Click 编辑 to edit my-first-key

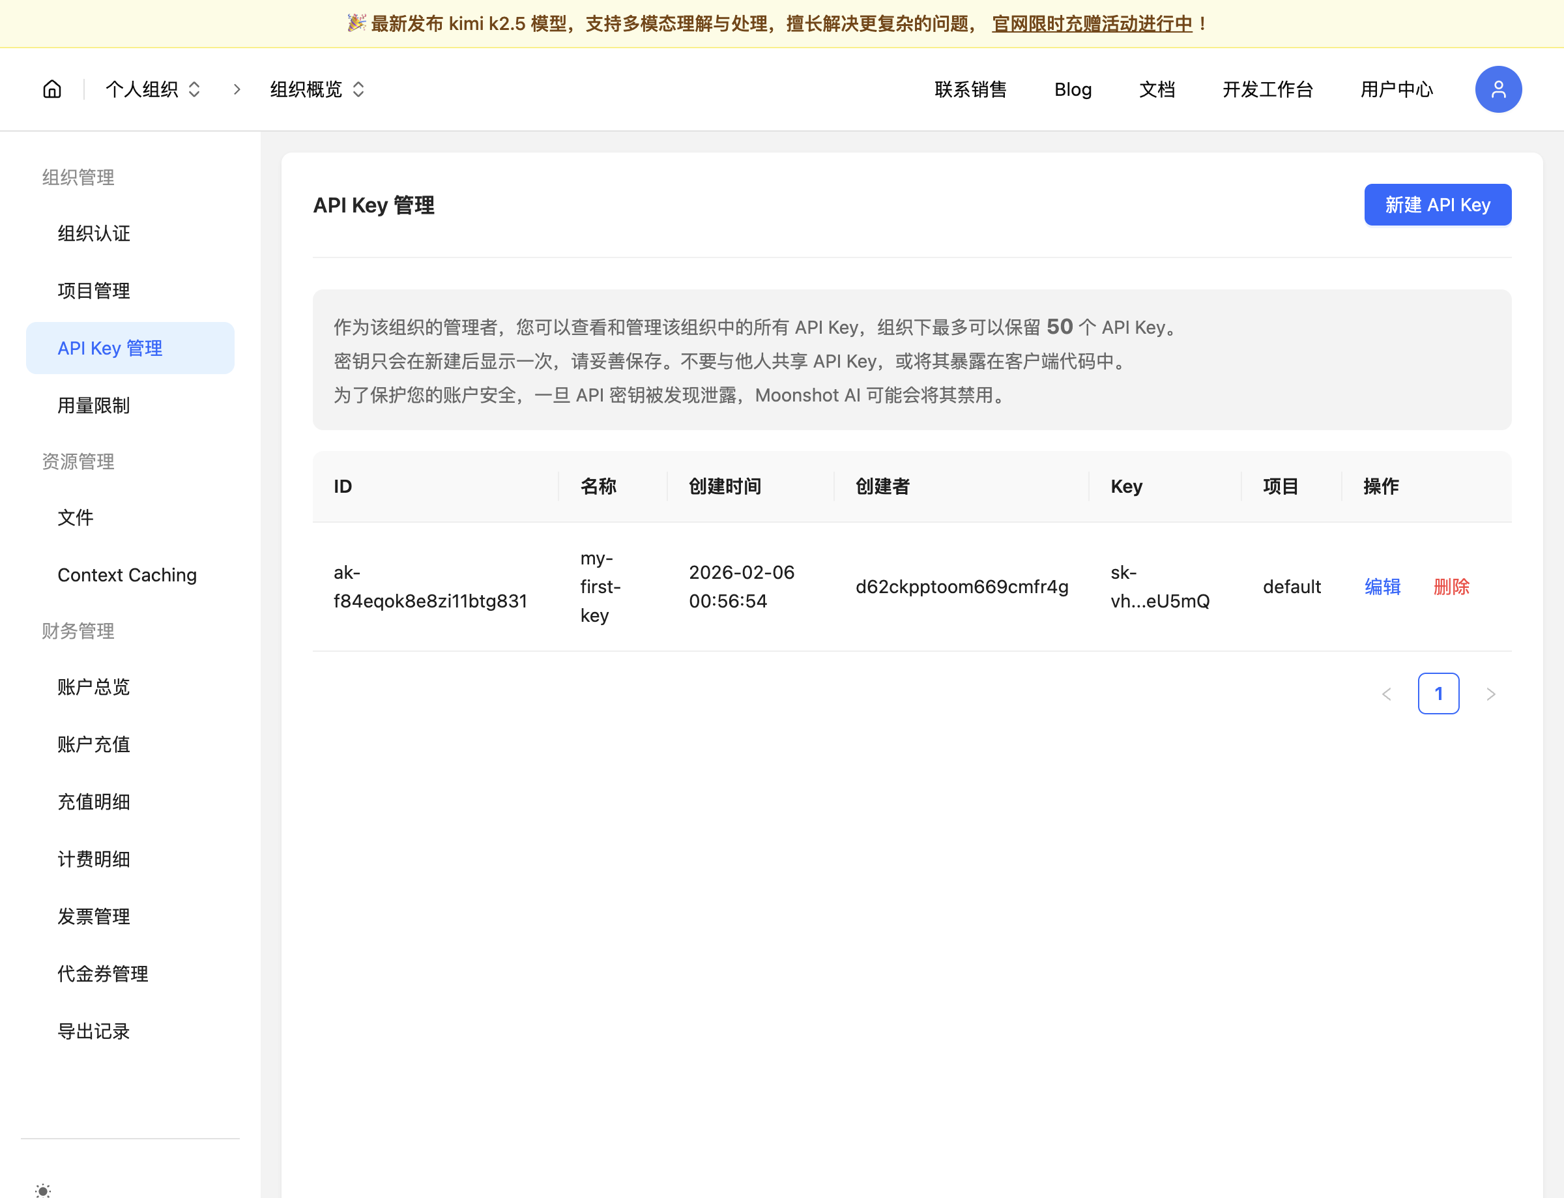coord(1382,586)
